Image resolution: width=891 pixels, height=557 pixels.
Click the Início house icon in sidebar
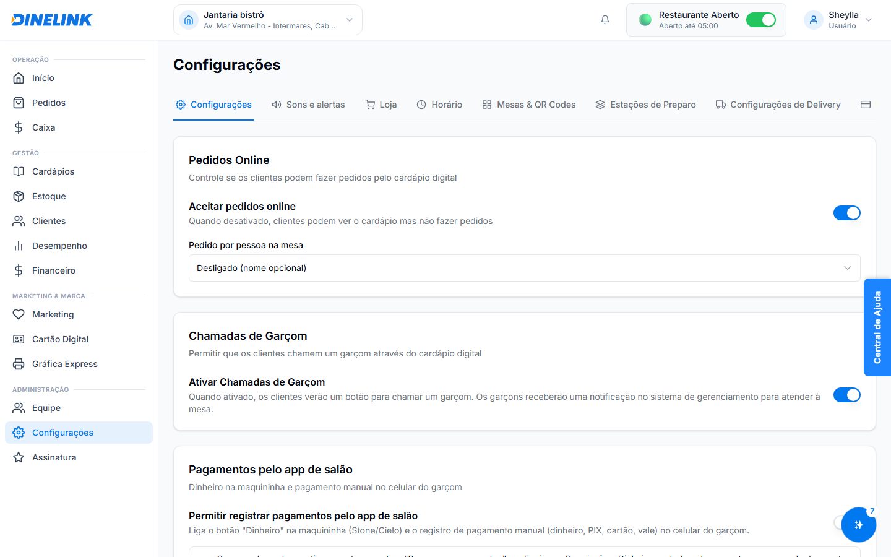pyautogui.click(x=19, y=78)
